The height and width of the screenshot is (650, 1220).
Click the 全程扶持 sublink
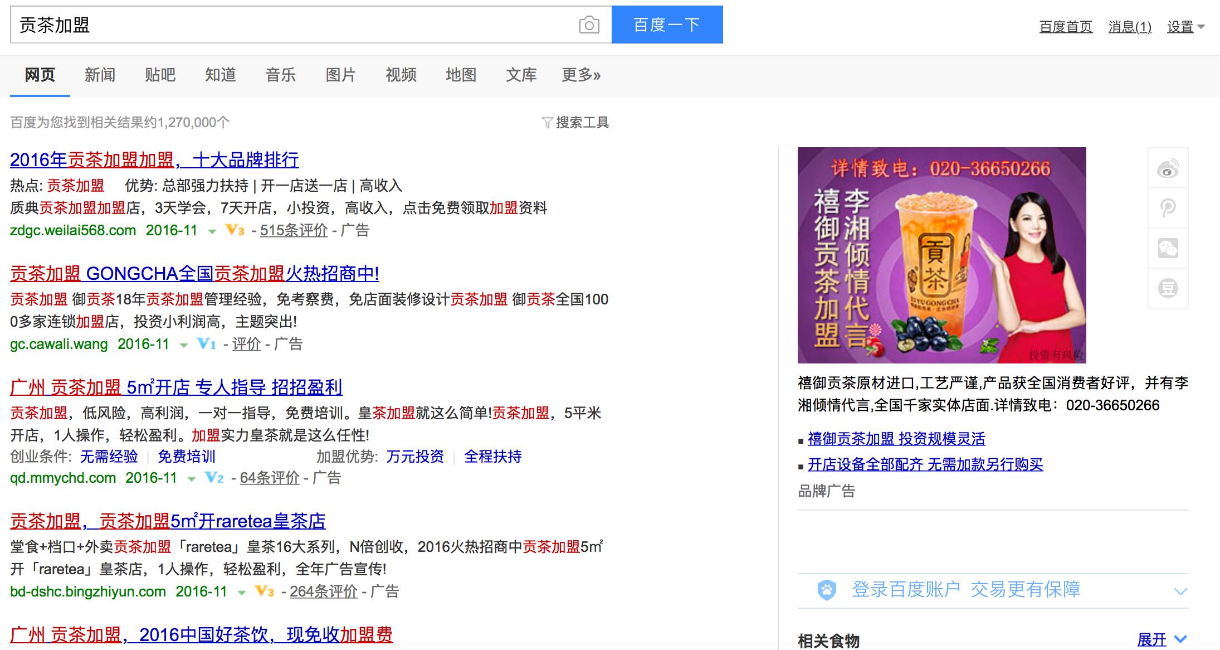(x=492, y=457)
